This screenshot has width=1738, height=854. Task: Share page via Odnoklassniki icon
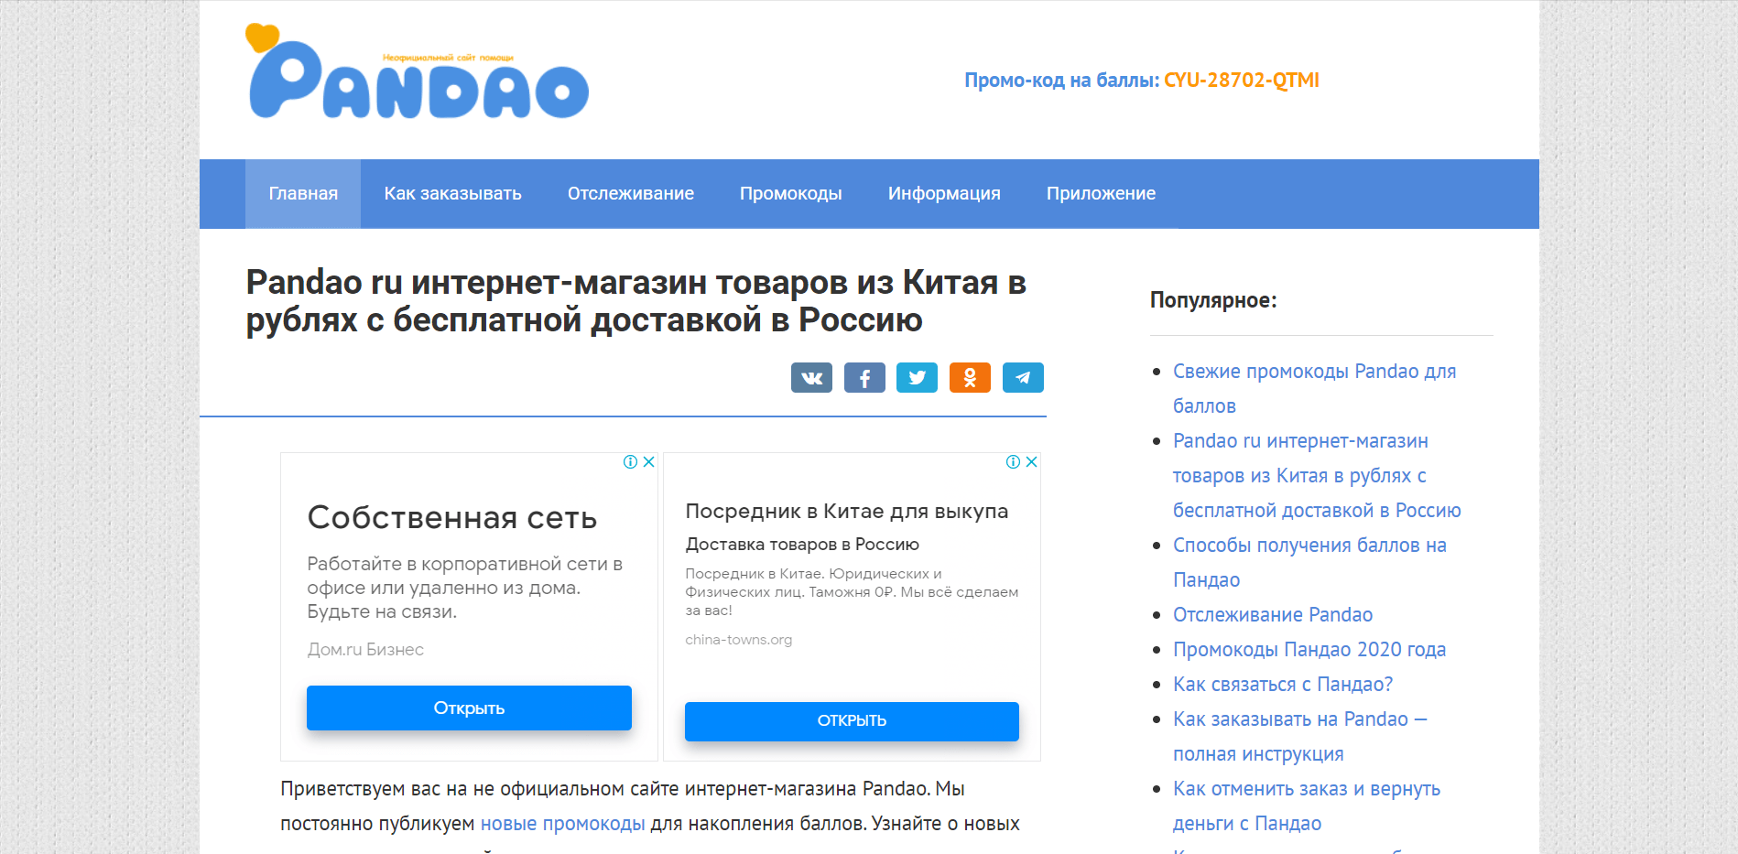pyautogui.click(x=970, y=377)
